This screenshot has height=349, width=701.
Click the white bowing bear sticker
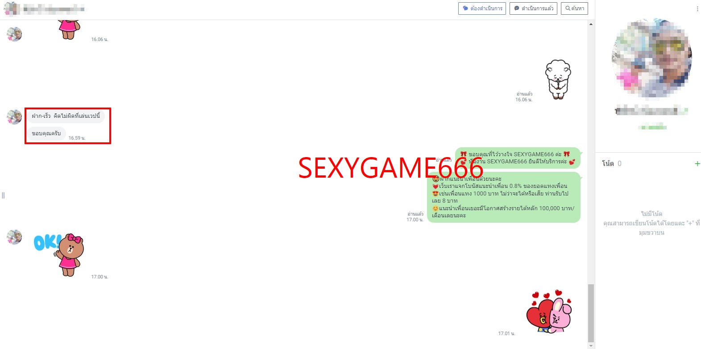coord(558,79)
